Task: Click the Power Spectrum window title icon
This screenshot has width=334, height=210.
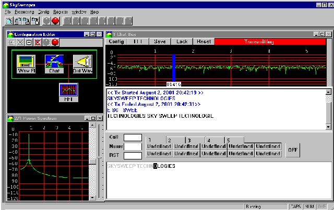Action: tap(10, 118)
